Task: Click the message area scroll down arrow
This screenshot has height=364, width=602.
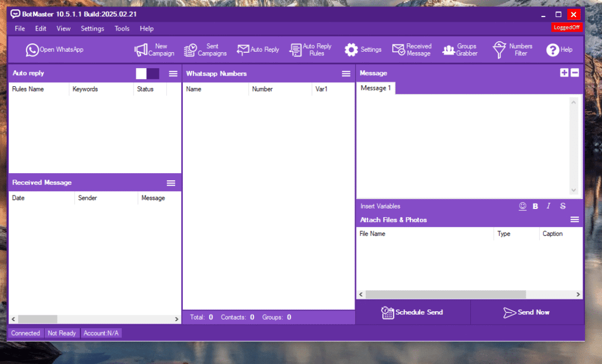Action: 574,190
